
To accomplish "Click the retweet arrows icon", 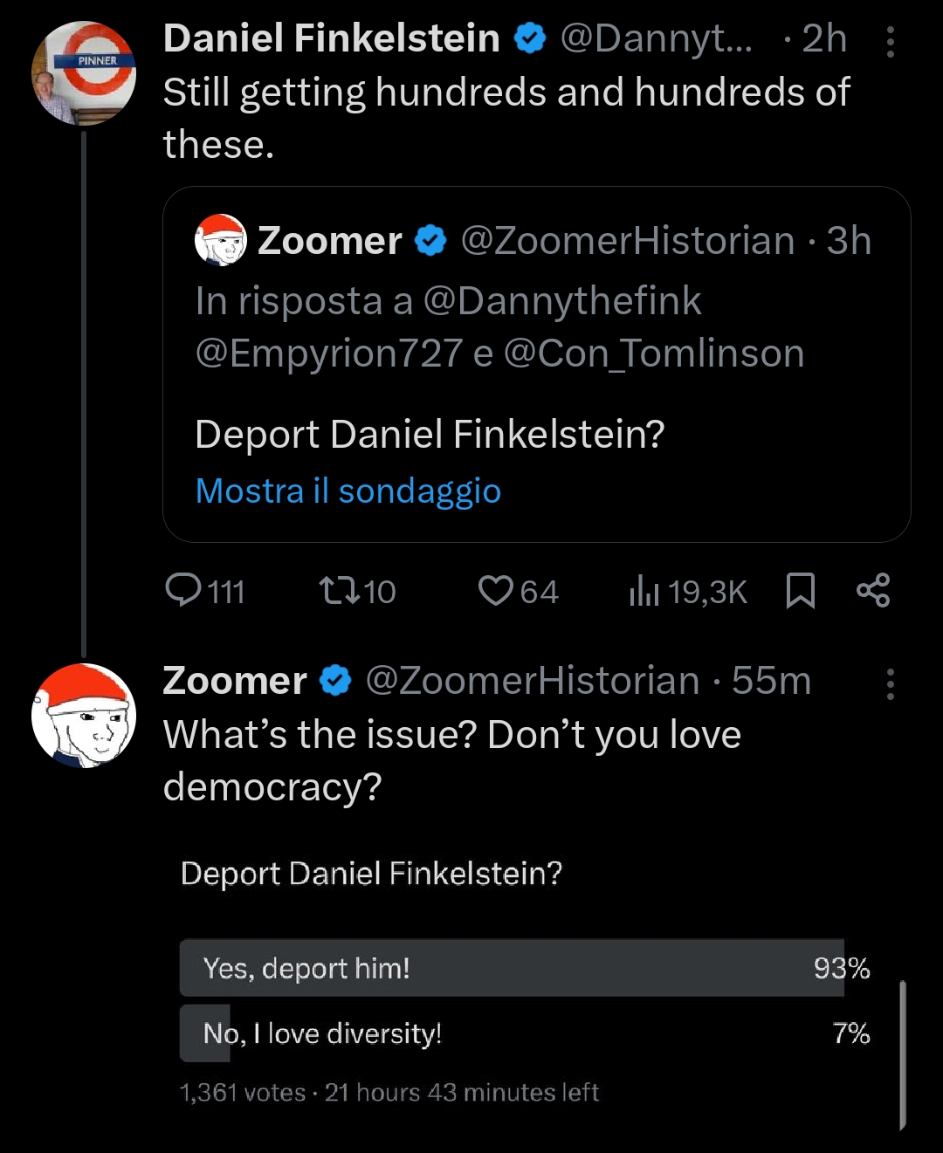I will coord(340,591).
